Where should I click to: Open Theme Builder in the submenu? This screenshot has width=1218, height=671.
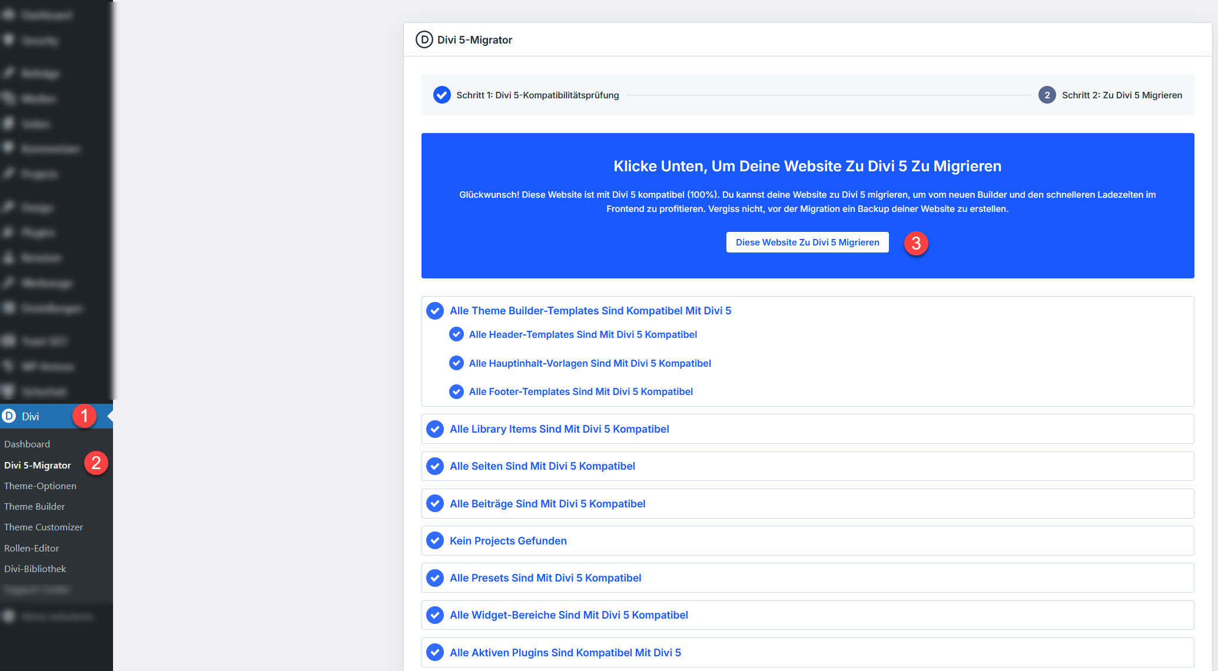point(34,506)
